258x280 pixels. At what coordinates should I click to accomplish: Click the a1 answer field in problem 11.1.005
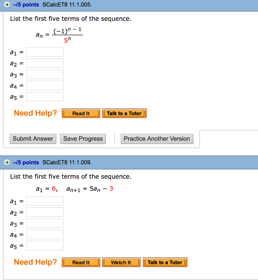click(45, 52)
